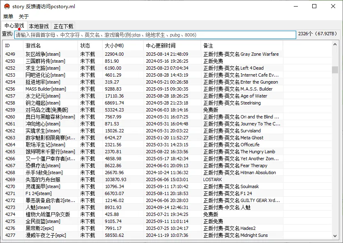
Task: Click the vertical scrollbar thumb
Action: pyautogui.click(x=335, y=70)
